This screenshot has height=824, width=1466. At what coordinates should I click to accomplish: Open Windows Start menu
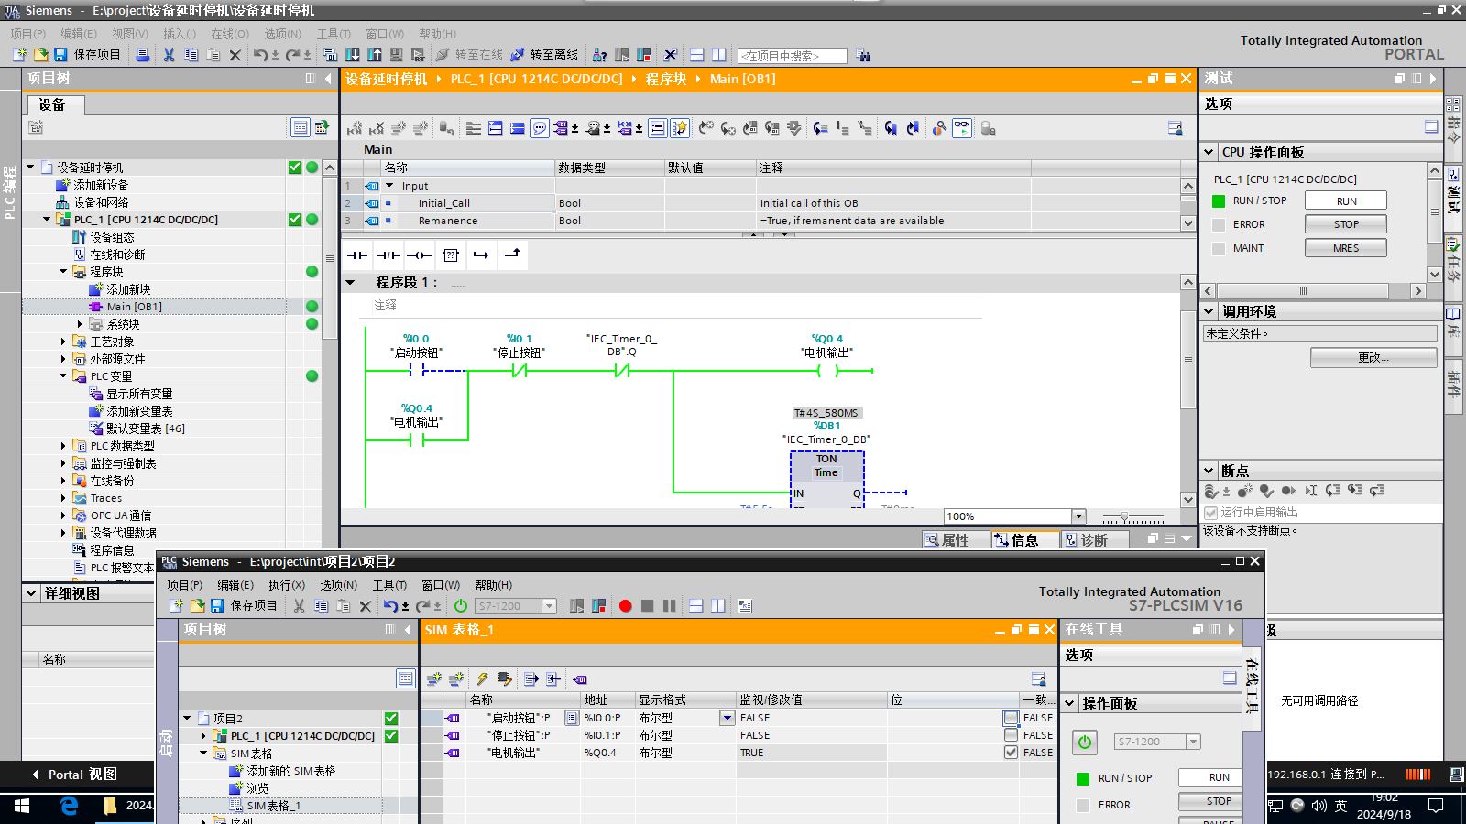click(x=22, y=806)
